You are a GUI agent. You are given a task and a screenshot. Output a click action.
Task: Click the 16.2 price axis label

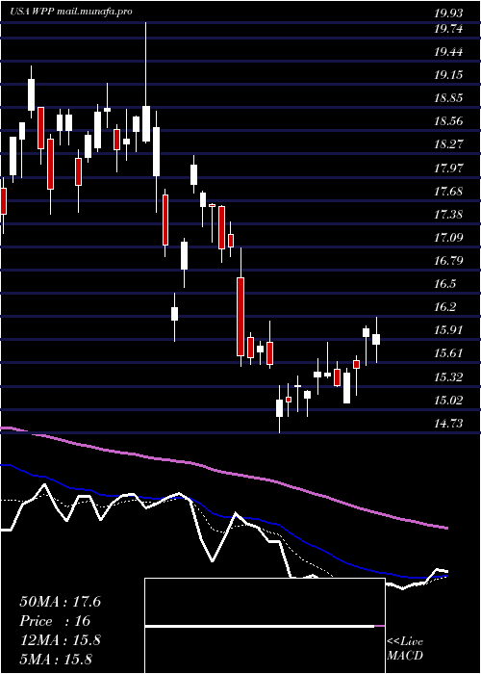pyautogui.click(x=444, y=307)
